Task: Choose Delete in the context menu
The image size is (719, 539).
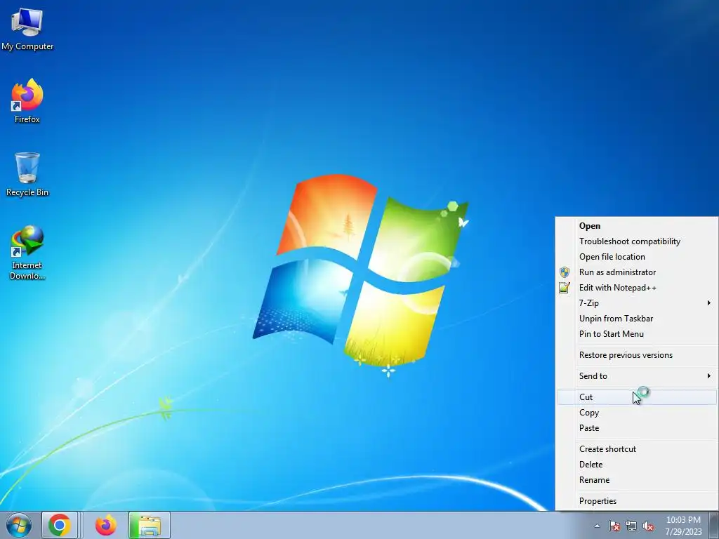Action: point(637,465)
